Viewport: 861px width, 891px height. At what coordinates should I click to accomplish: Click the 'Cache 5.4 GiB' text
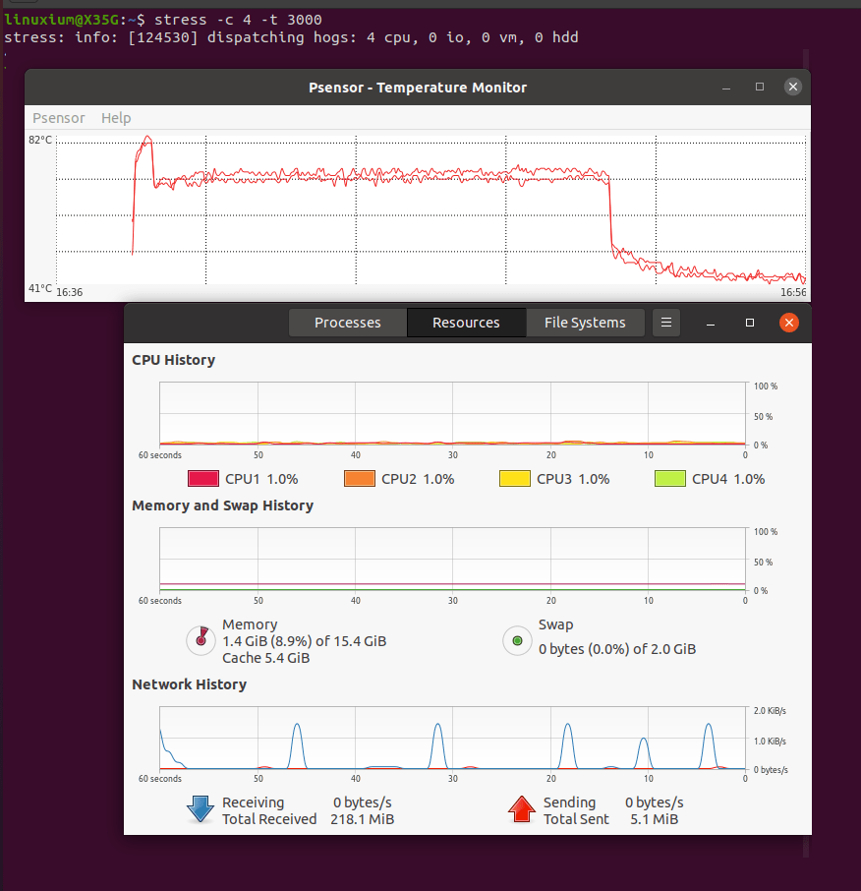265,658
